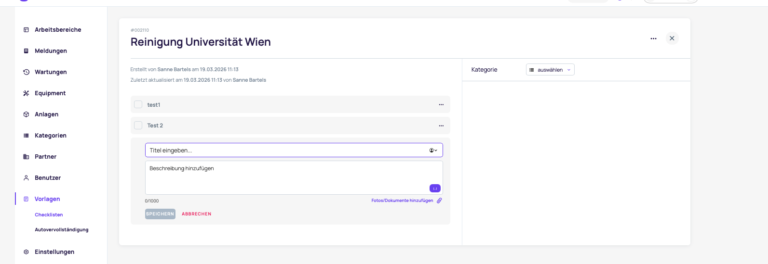Open Autovervollständigung submenu item

tap(62, 230)
